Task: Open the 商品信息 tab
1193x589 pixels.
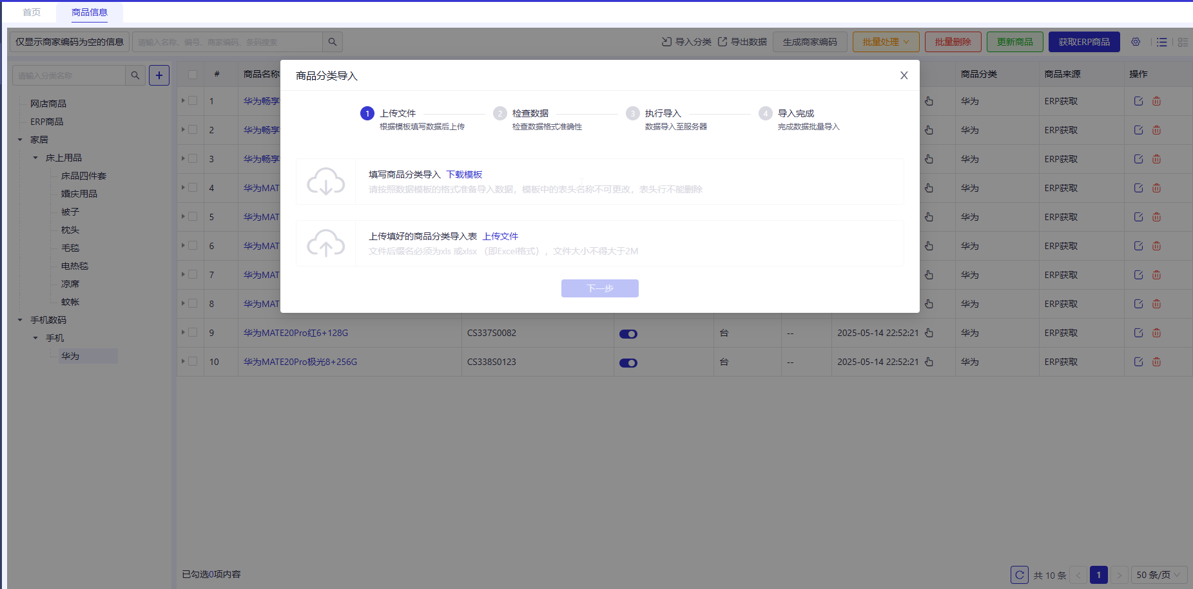Action: pos(90,12)
